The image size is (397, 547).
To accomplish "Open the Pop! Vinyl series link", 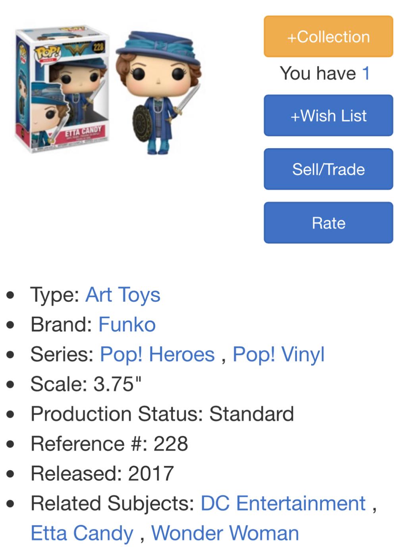I will coord(278,354).
